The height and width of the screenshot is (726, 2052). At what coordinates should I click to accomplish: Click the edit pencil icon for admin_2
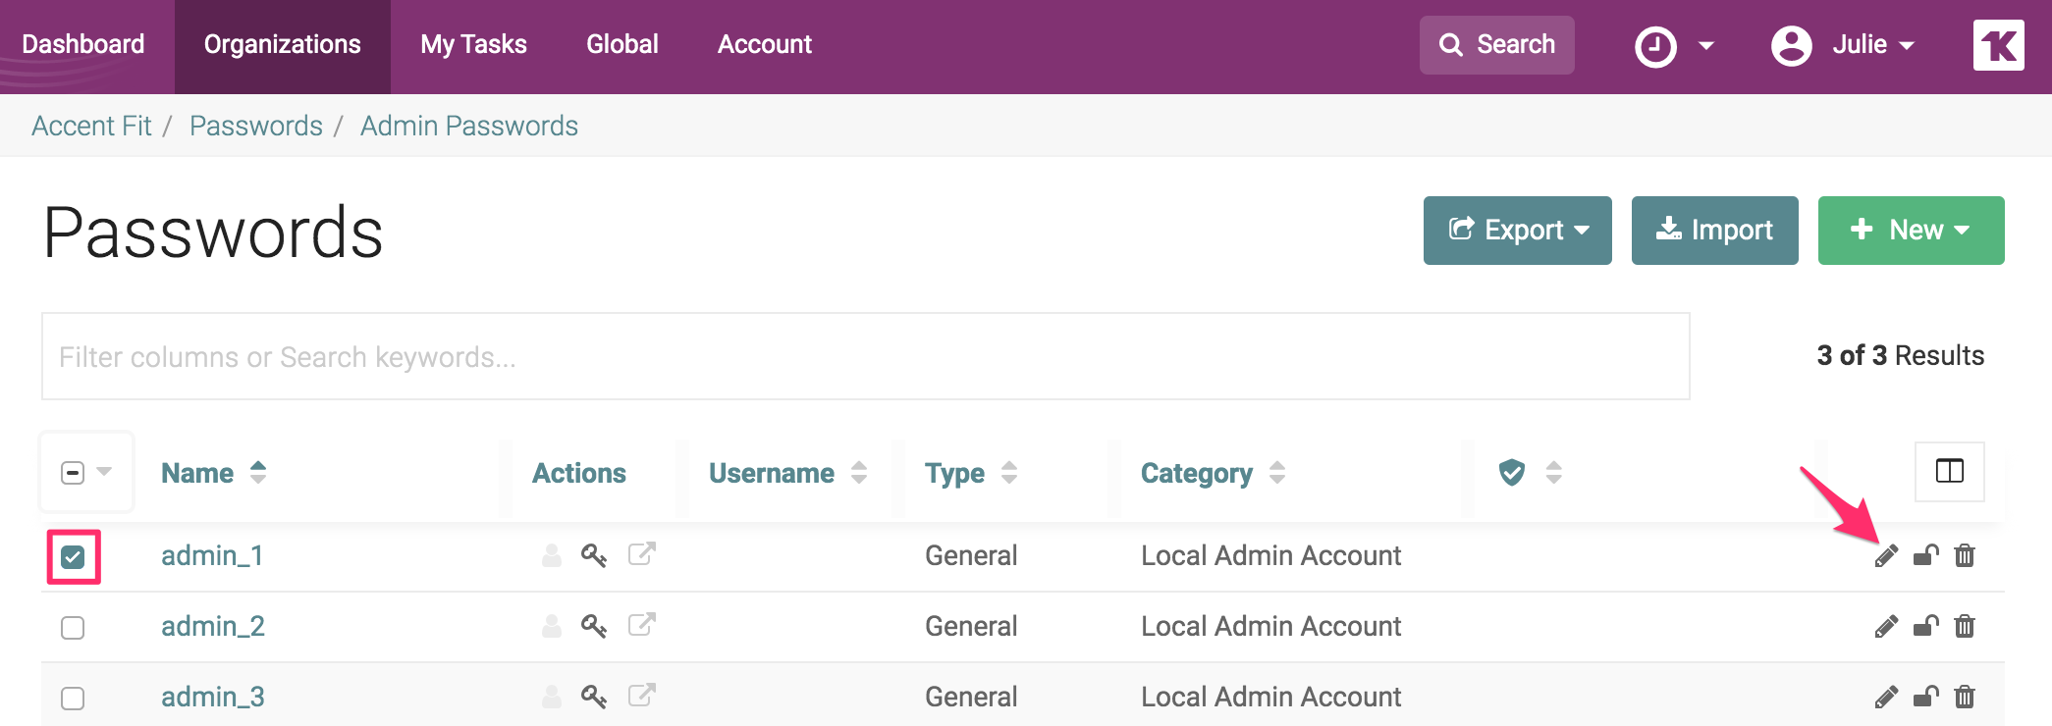(x=1886, y=627)
